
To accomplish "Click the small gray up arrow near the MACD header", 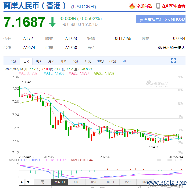I will (175, 160).
